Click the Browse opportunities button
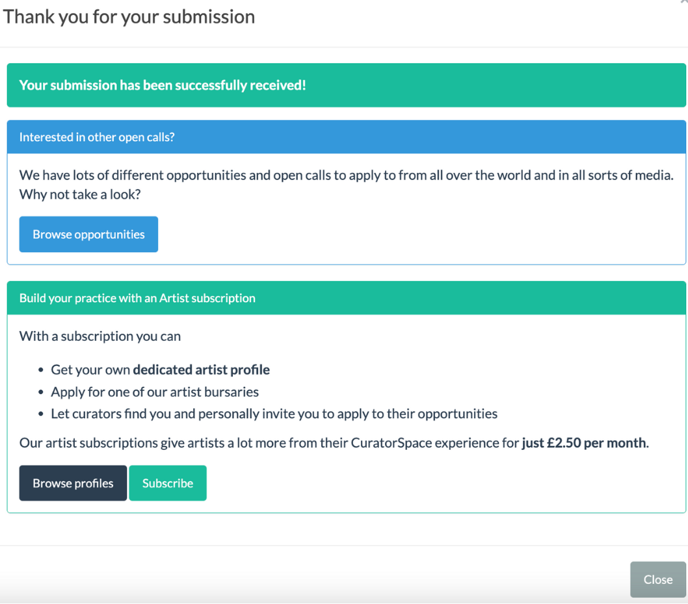This screenshot has width=688, height=604. click(88, 234)
